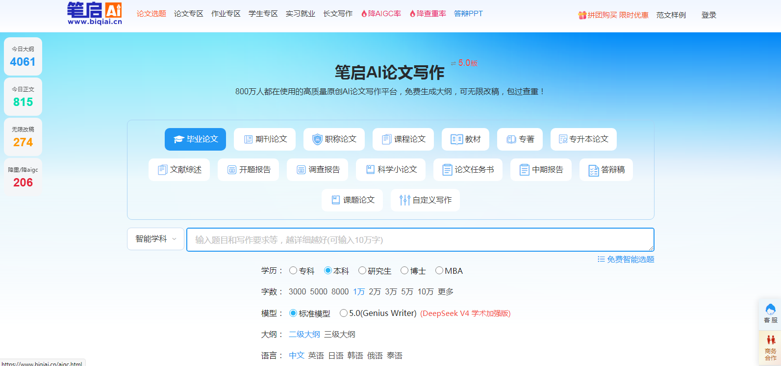
Task: Open the 论文选题 nav menu
Action: 151,14
